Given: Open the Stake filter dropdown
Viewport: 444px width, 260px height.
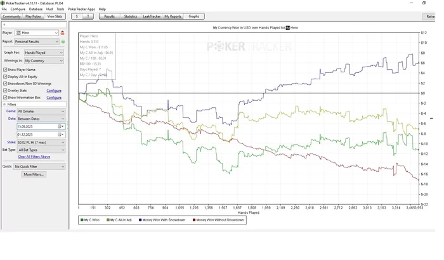Looking at the screenshot, I should point(41,143).
